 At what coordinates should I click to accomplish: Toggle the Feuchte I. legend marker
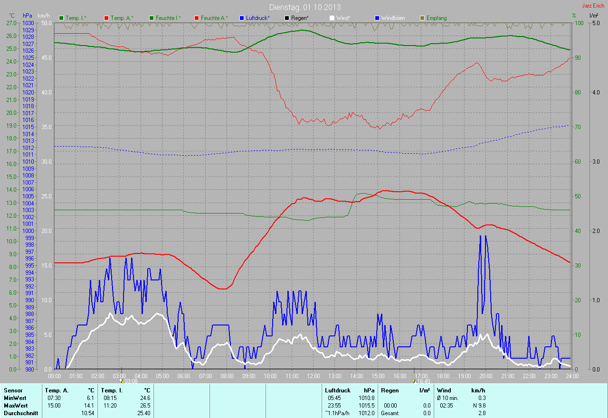tap(152, 18)
